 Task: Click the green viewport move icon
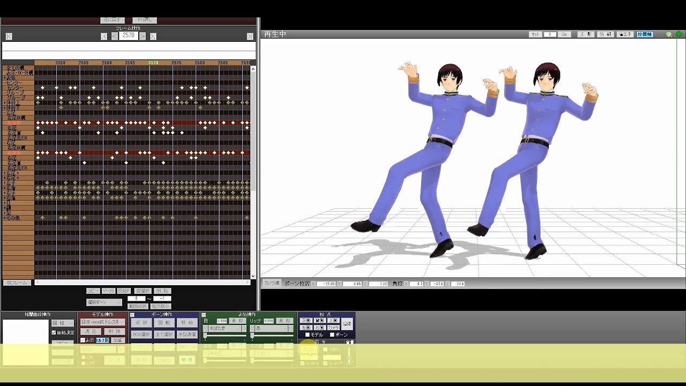tap(678, 34)
